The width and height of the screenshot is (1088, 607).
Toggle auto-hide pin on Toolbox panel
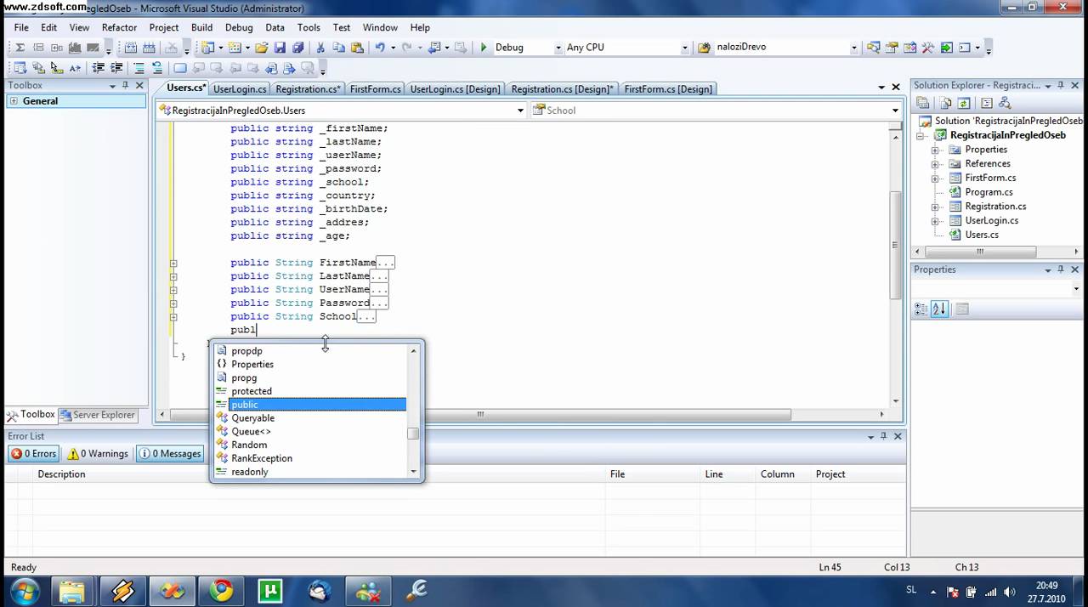(125, 85)
